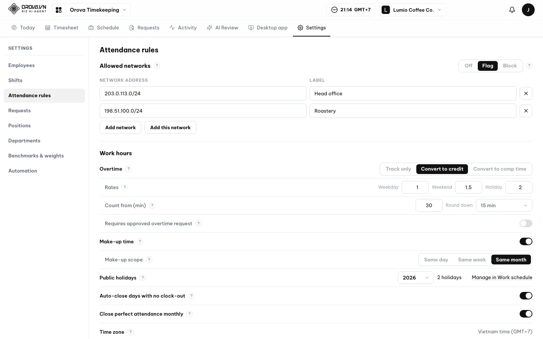Open Benchmarks & weights settings
Viewport: 543px width, 339px height.
[x=44, y=156]
